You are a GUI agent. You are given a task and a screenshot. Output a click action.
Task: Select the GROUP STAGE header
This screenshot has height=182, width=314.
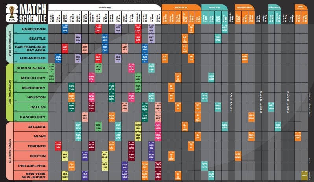pos(105,7)
